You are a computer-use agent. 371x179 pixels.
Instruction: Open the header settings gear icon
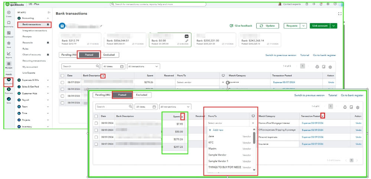[328, 4]
